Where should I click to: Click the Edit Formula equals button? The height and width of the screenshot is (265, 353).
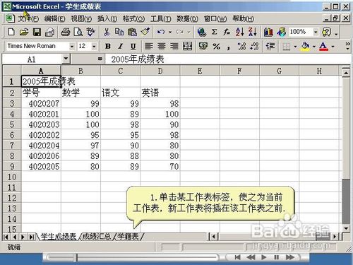pos(100,59)
